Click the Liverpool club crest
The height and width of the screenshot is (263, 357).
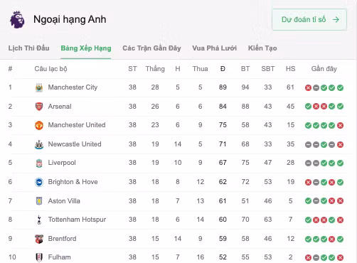(x=39, y=163)
